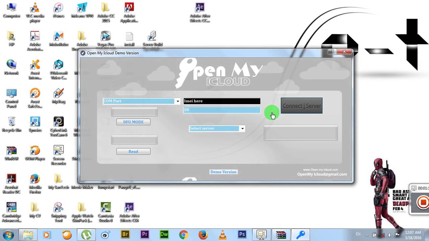Select the Snipping Tool desktop icon
Screen dimensions: 429x241
click(59, 212)
